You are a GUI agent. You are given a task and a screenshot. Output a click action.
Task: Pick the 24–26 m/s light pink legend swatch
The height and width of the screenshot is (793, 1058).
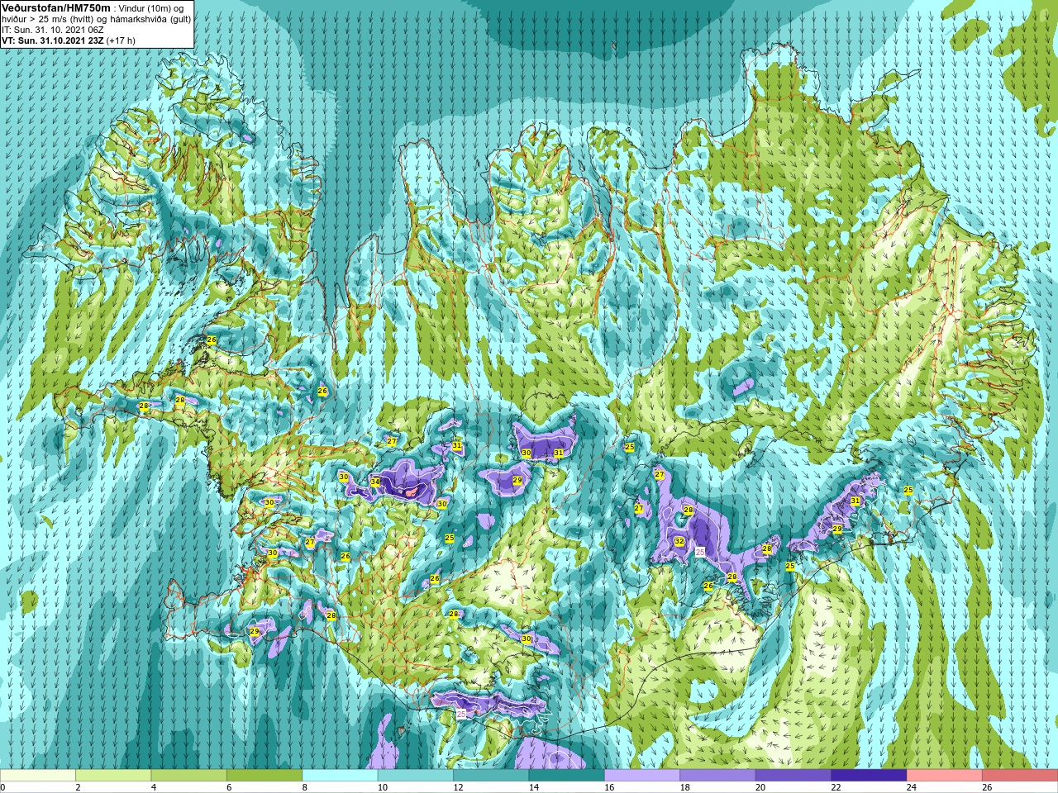(945, 776)
